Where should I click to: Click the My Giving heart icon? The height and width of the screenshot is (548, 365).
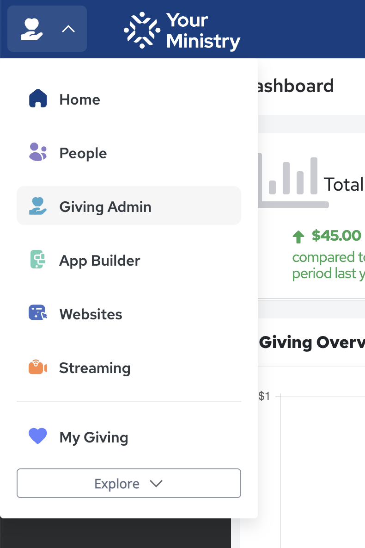[x=38, y=436]
